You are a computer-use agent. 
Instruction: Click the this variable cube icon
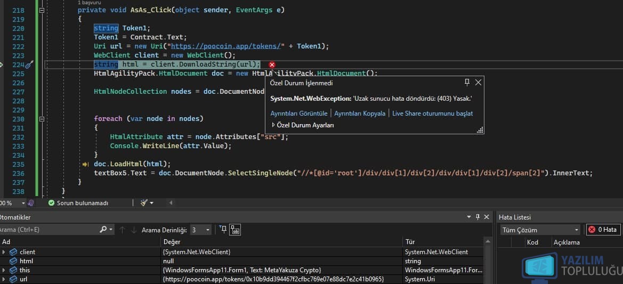(13, 270)
